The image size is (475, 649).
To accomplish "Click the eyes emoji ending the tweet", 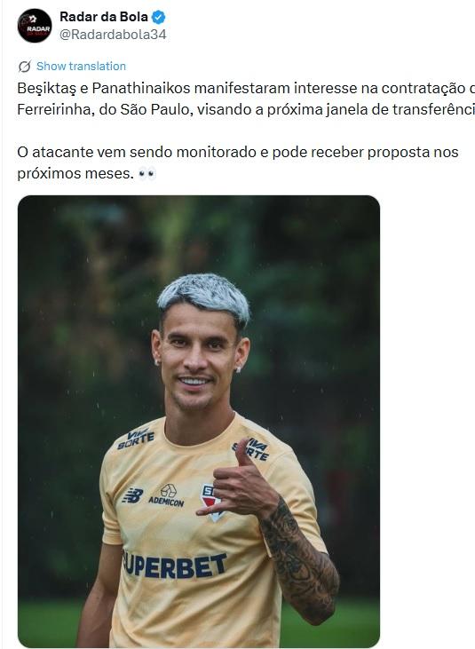I will click(146, 174).
